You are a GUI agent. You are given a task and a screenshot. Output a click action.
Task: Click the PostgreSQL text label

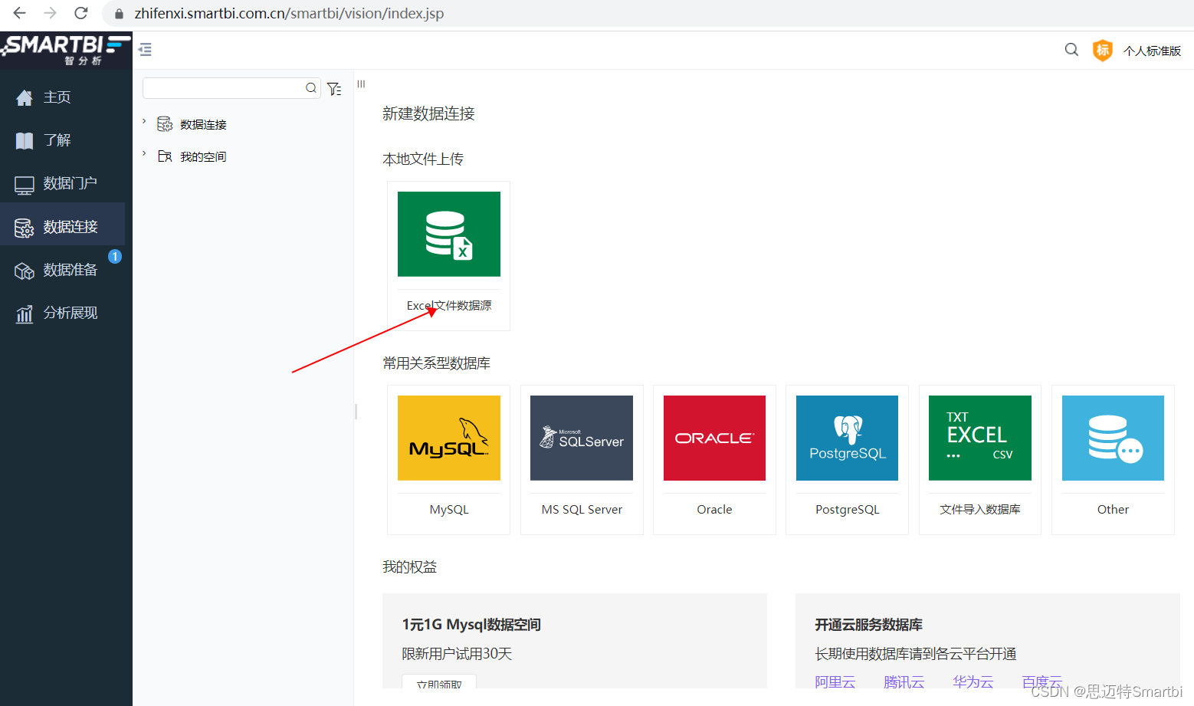(x=847, y=510)
